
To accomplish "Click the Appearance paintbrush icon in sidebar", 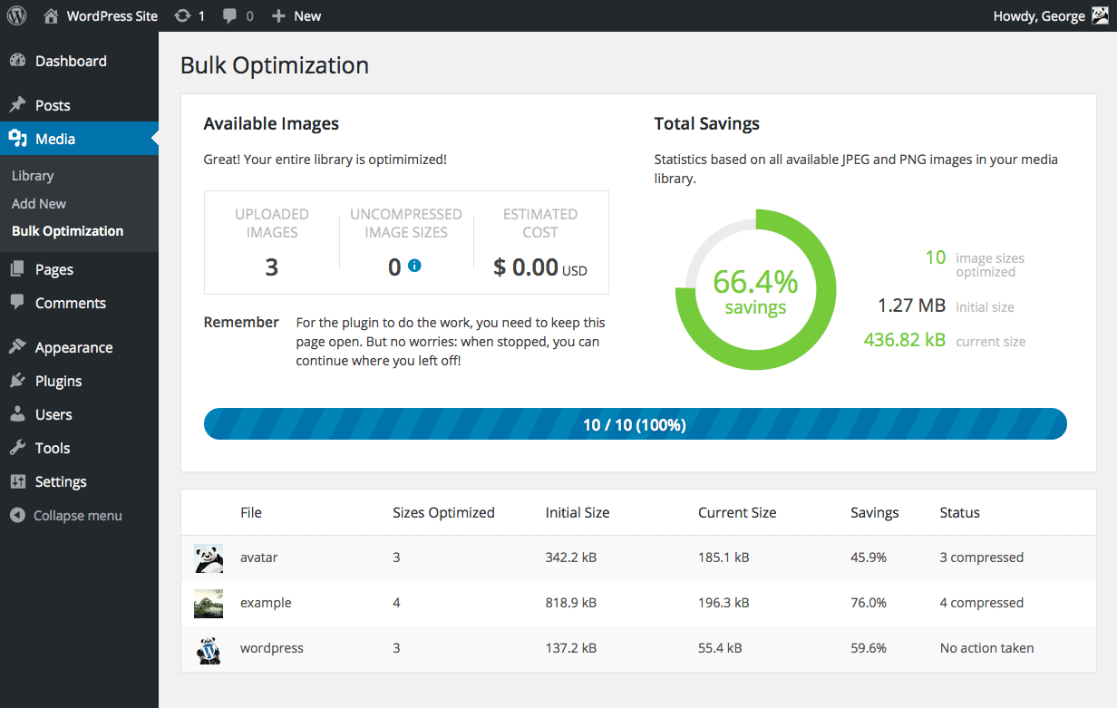I will [17, 347].
